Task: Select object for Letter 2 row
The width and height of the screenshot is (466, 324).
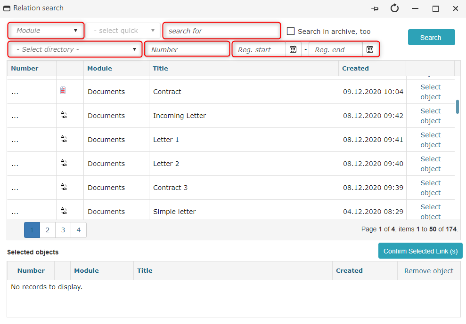Action: point(430,164)
